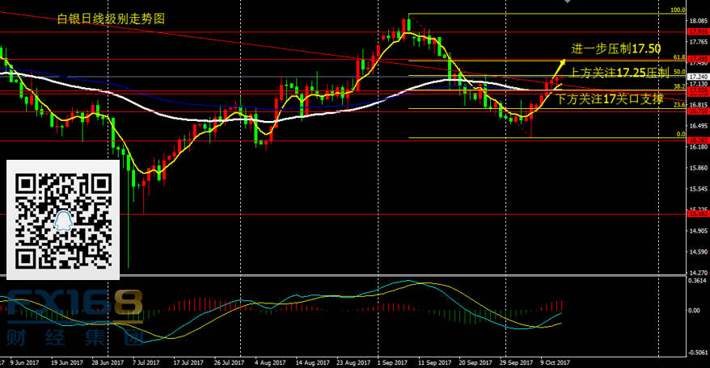
Task: Click the QR code image
Action: point(63,214)
